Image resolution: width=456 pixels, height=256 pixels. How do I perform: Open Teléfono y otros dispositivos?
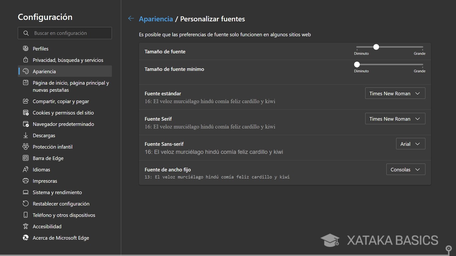tap(63, 215)
